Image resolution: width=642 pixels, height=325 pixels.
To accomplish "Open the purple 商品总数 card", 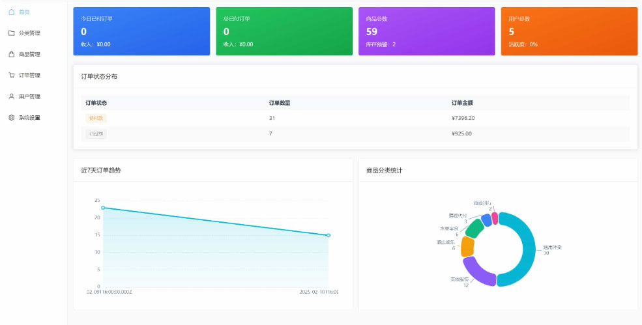I will pyautogui.click(x=426, y=31).
